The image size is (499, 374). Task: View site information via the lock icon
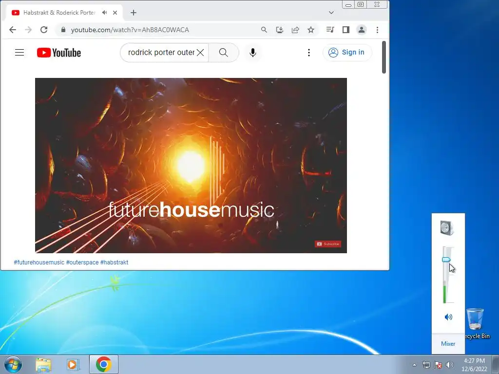(63, 30)
